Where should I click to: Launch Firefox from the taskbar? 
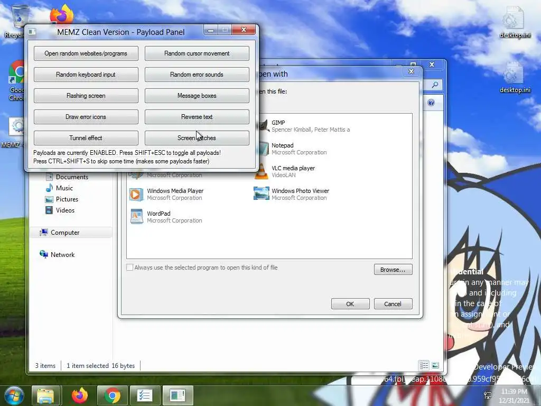(80, 395)
